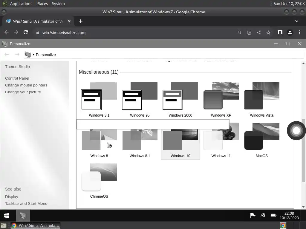Viewport: 306px width, 229px height.
Task: Click the Windows Start button
Action: click(x=7, y=216)
